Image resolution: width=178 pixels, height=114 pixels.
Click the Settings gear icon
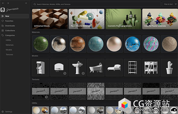click(3, 112)
